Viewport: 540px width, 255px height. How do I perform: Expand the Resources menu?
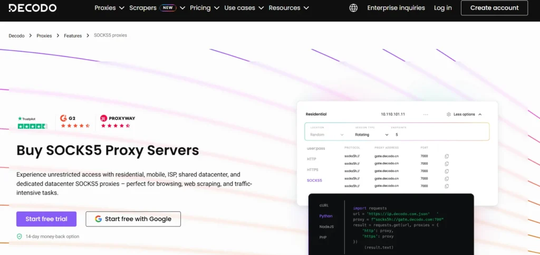[288, 8]
